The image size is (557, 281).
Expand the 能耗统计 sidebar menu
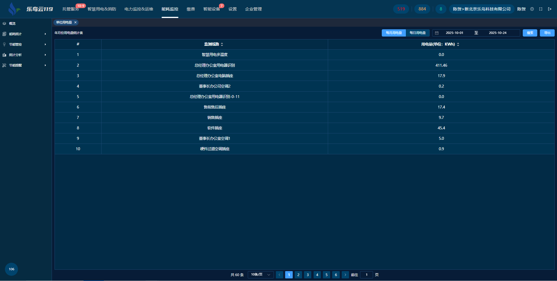point(25,34)
